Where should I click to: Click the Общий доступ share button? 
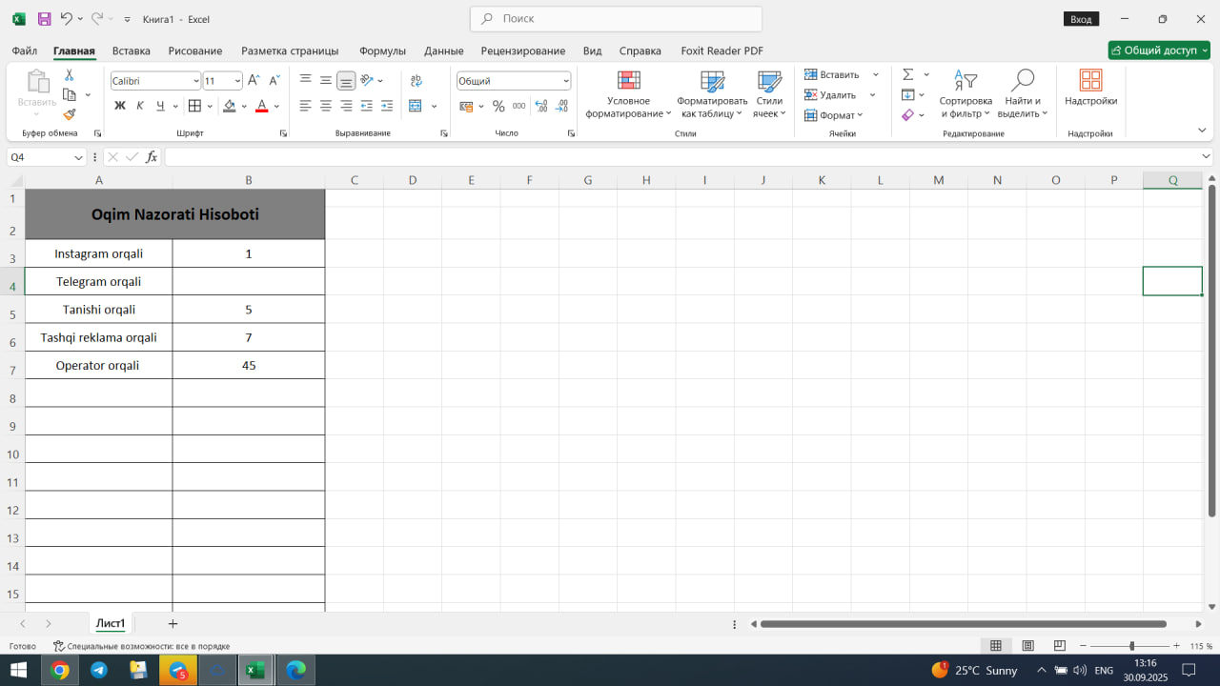point(1159,50)
